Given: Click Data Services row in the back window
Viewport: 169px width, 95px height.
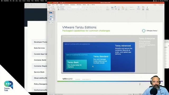Looking at the screenshot, I should 39,48.
